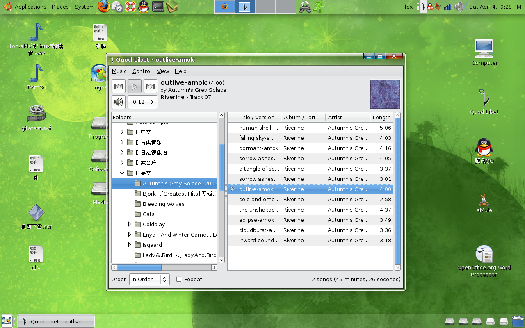Switch to the first workspace showing Firefox
Viewport: 525px width, 328px height.
(224, 7)
